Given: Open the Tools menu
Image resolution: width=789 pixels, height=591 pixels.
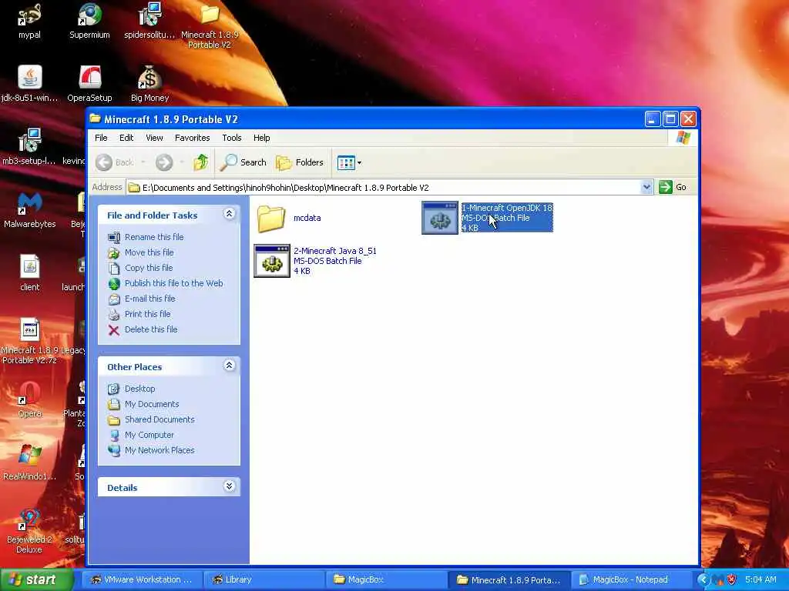Looking at the screenshot, I should coord(232,138).
